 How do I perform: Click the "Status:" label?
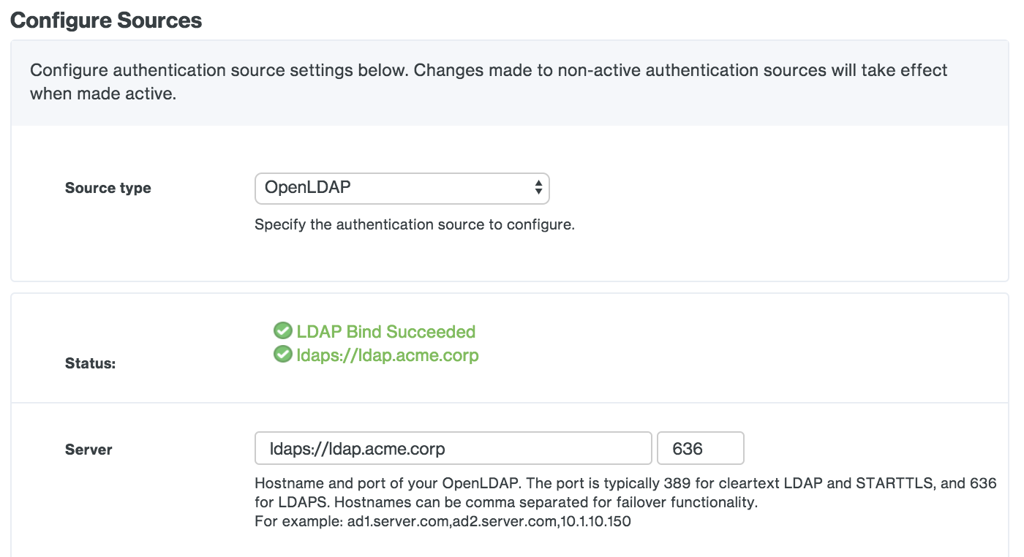pyautogui.click(x=90, y=363)
